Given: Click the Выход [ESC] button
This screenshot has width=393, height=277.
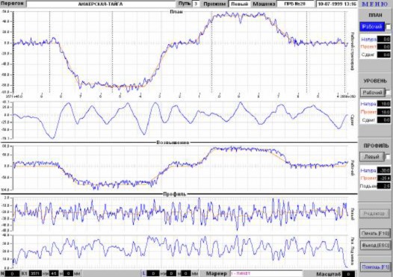Looking at the screenshot, I should pyautogui.click(x=375, y=245).
